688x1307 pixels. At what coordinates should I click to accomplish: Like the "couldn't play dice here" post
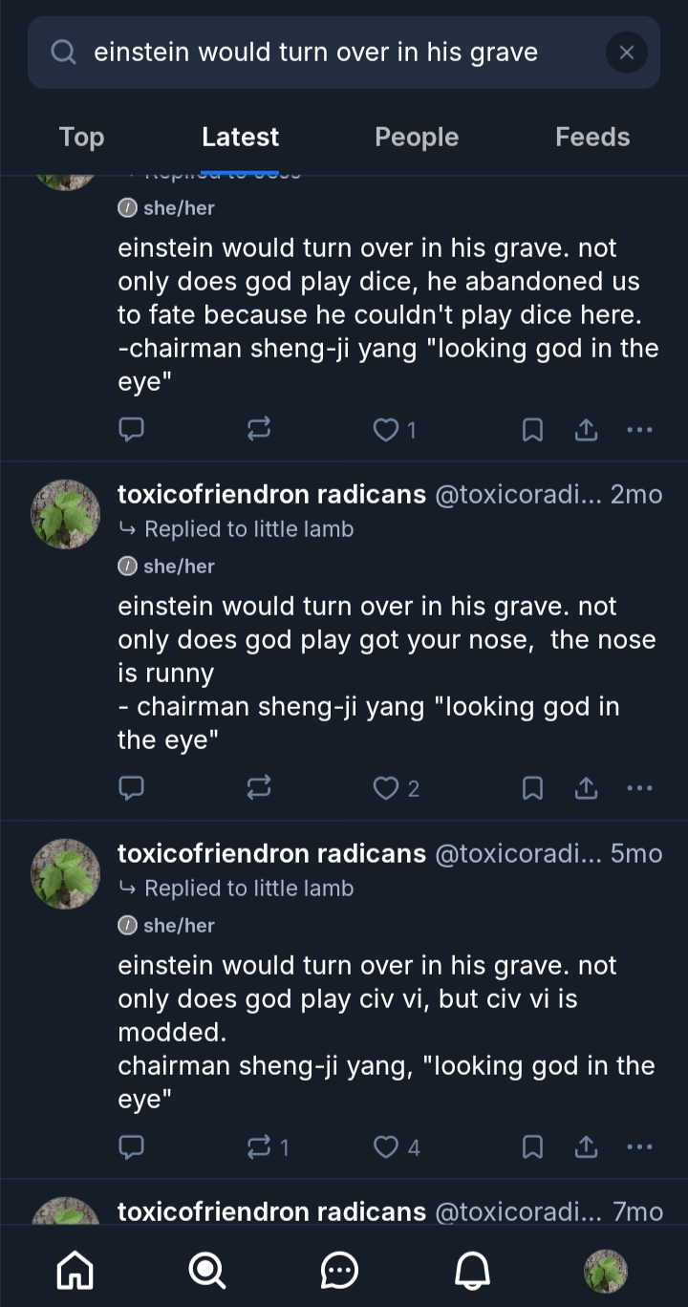tap(385, 430)
